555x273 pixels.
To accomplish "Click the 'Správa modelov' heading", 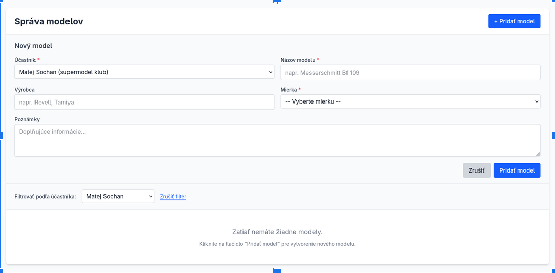I will [49, 21].
